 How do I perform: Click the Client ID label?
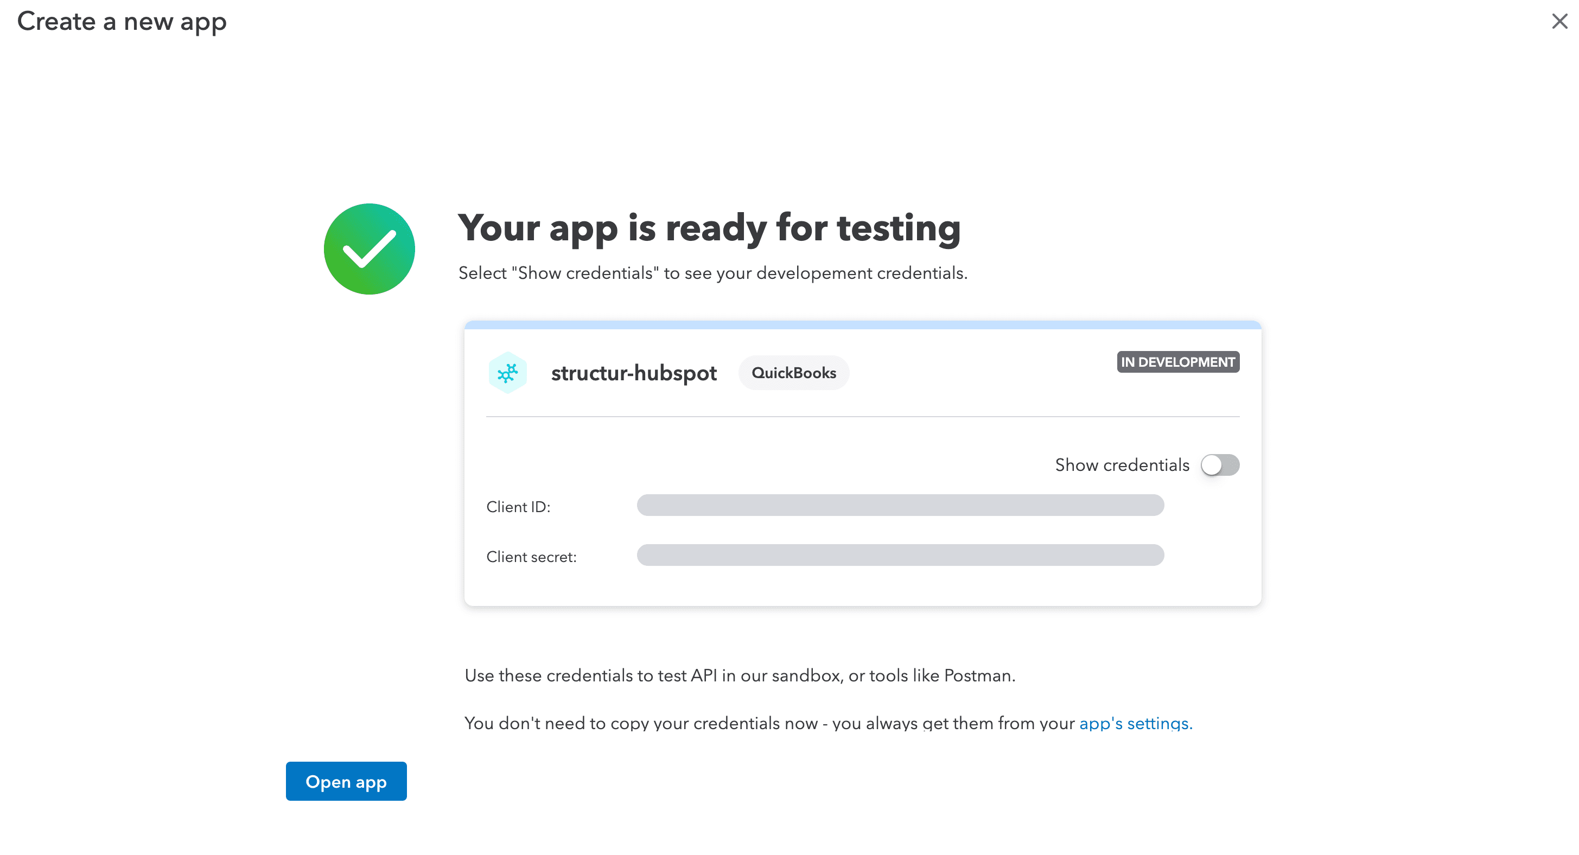[x=519, y=506]
